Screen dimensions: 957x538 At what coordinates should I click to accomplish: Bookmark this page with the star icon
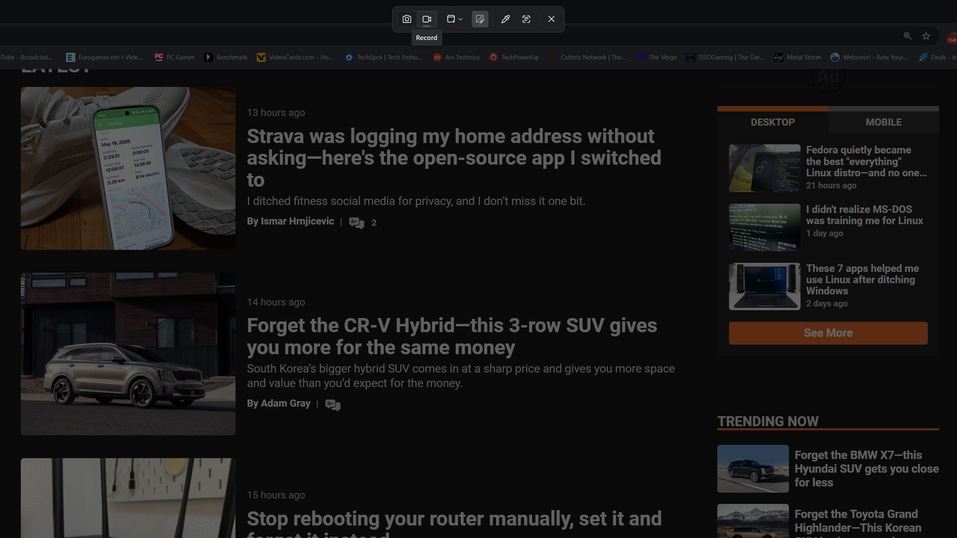point(926,36)
